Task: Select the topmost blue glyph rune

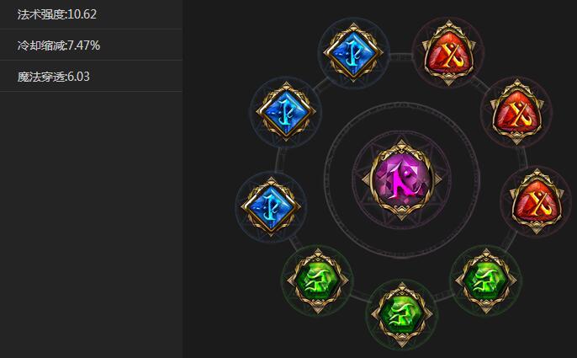Action: [x=353, y=53]
